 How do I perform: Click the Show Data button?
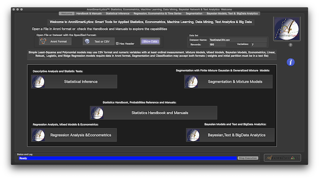pos(150,41)
